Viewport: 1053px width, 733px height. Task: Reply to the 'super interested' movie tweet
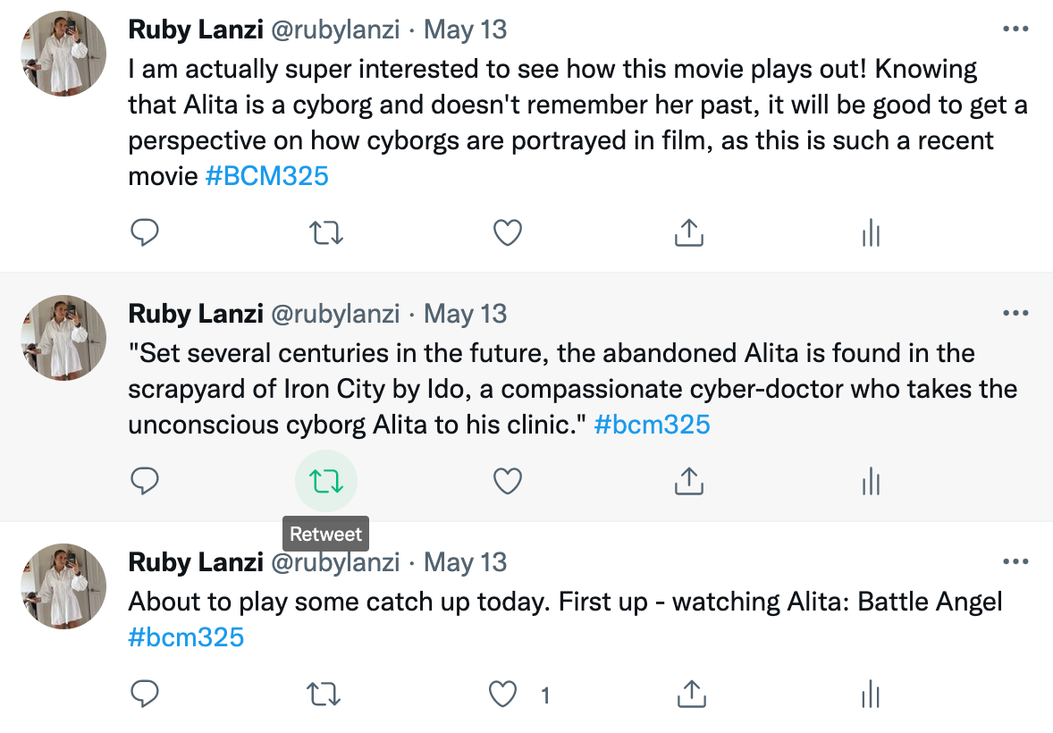[x=145, y=233]
